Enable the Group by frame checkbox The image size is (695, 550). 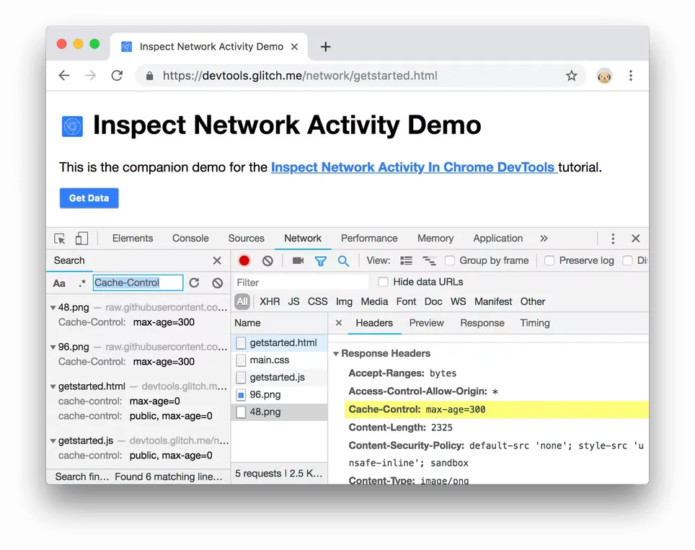(x=450, y=261)
